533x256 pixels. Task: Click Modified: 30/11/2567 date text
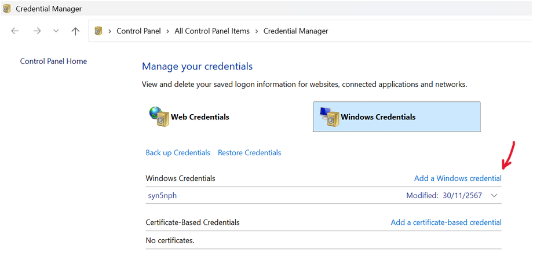click(444, 196)
